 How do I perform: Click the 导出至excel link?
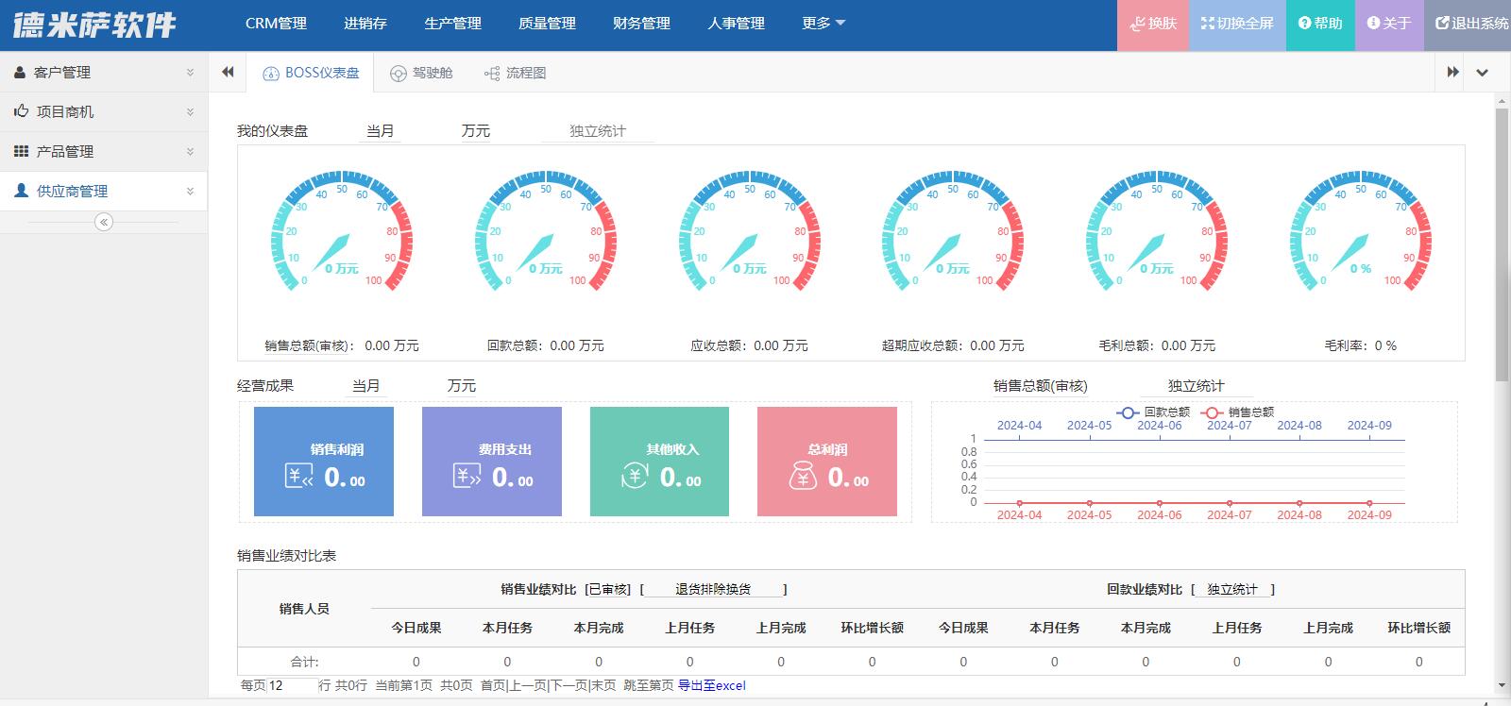click(712, 685)
